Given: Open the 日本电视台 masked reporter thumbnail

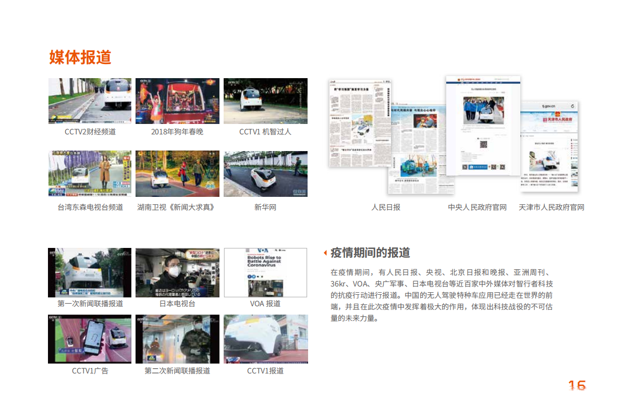Looking at the screenshot, I should [x=177, y=272].
